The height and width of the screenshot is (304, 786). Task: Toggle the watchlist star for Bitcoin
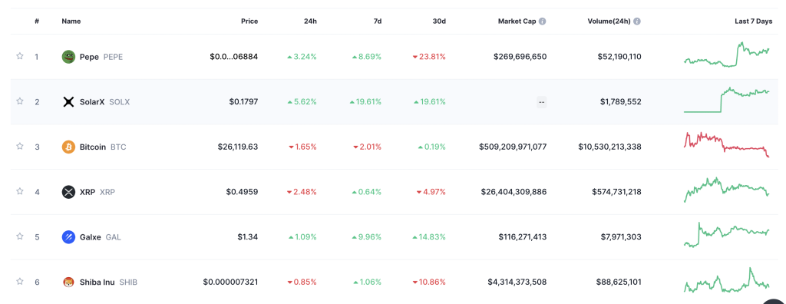(20, 146)
